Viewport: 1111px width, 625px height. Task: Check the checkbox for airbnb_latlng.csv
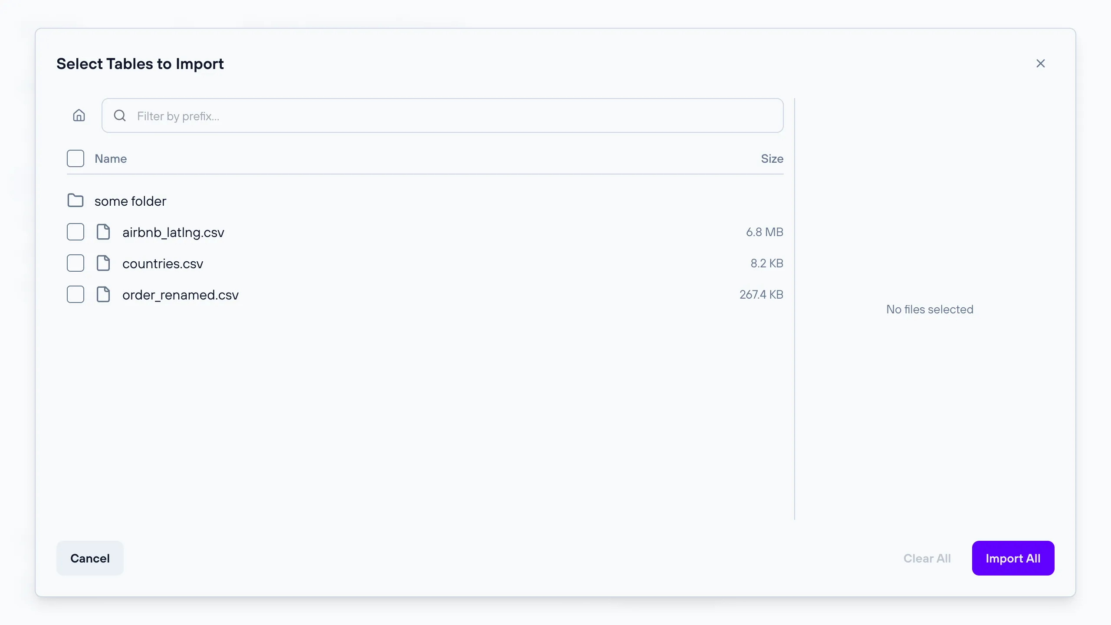pos(76,232)
